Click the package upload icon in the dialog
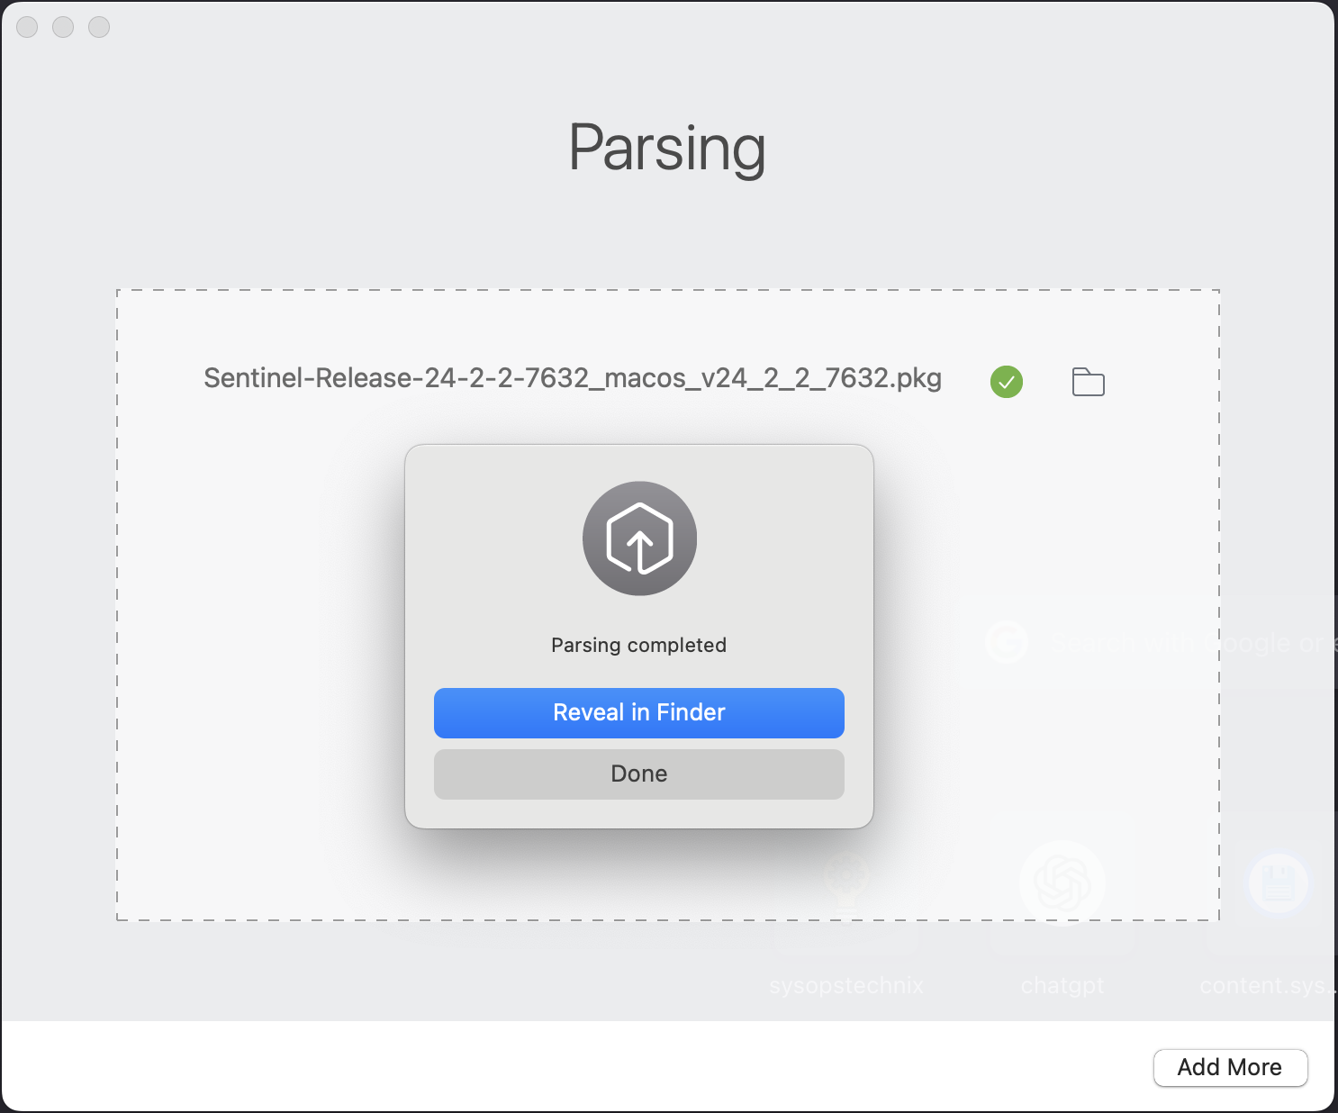Viewport: 1338px width, 1113px height. click(x=639, y=538)
